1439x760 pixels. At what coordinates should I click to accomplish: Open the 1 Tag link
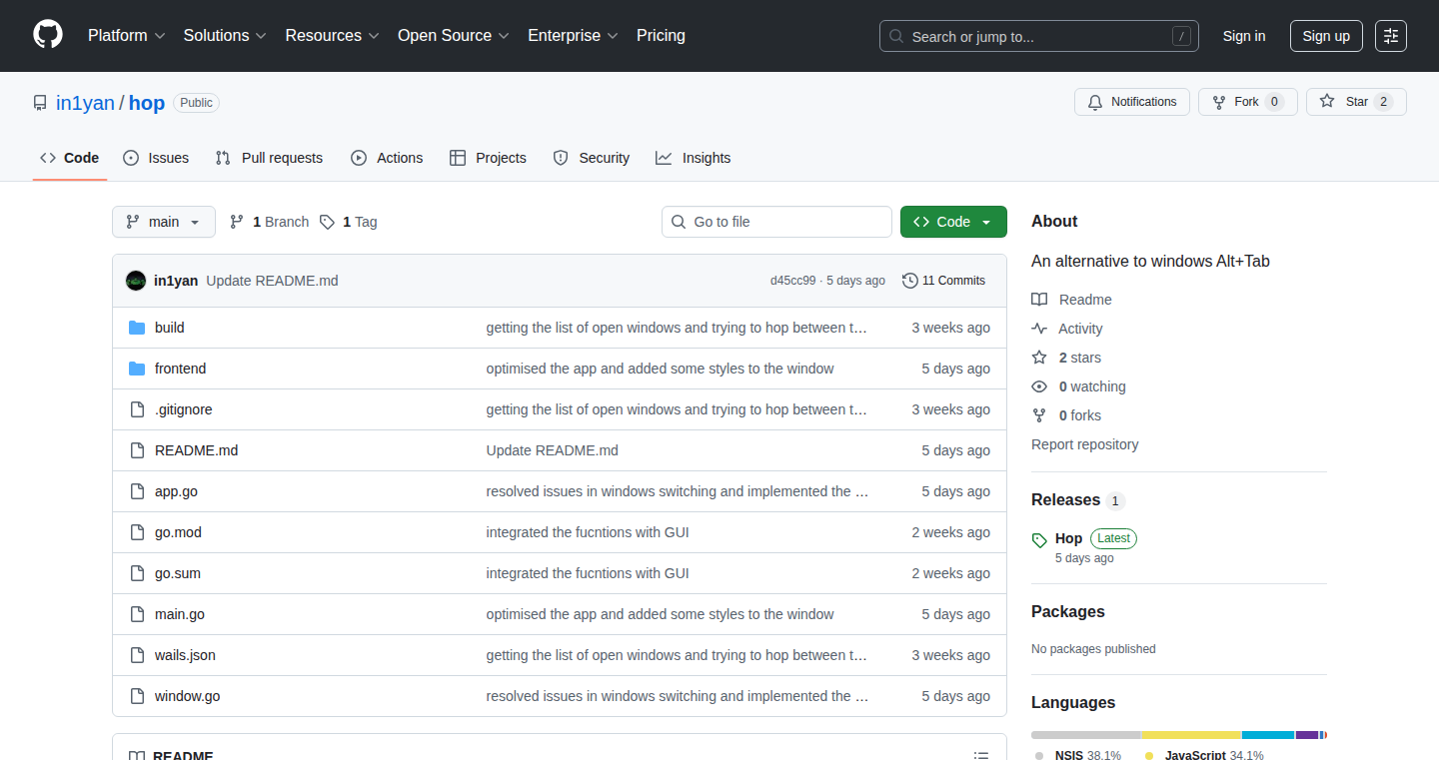click(349, 222)
